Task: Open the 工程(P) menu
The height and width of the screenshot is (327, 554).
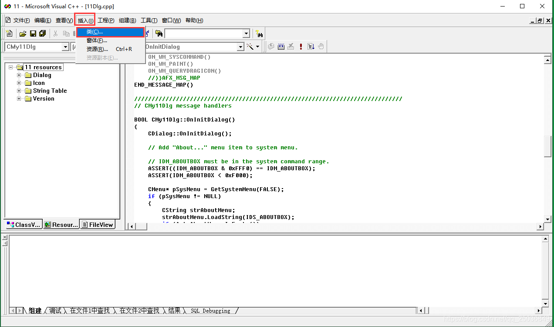Action: click(x=106, y=20)
